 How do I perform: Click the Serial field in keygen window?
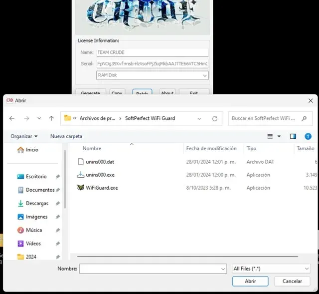(153, 64)
